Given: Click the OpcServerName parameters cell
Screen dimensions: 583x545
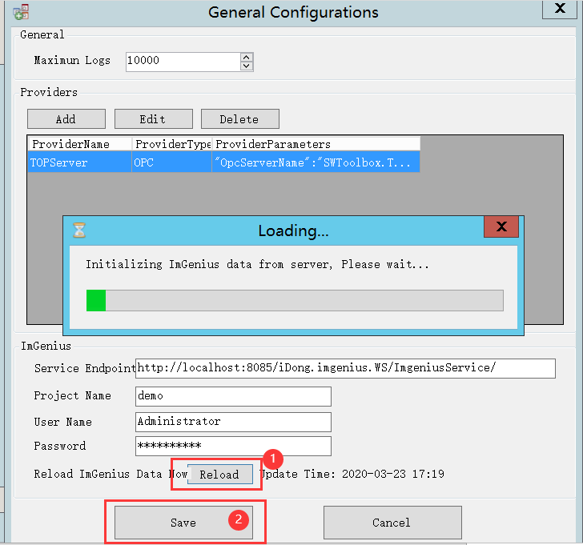Looking at the screenshot, I should pos(315,162).
